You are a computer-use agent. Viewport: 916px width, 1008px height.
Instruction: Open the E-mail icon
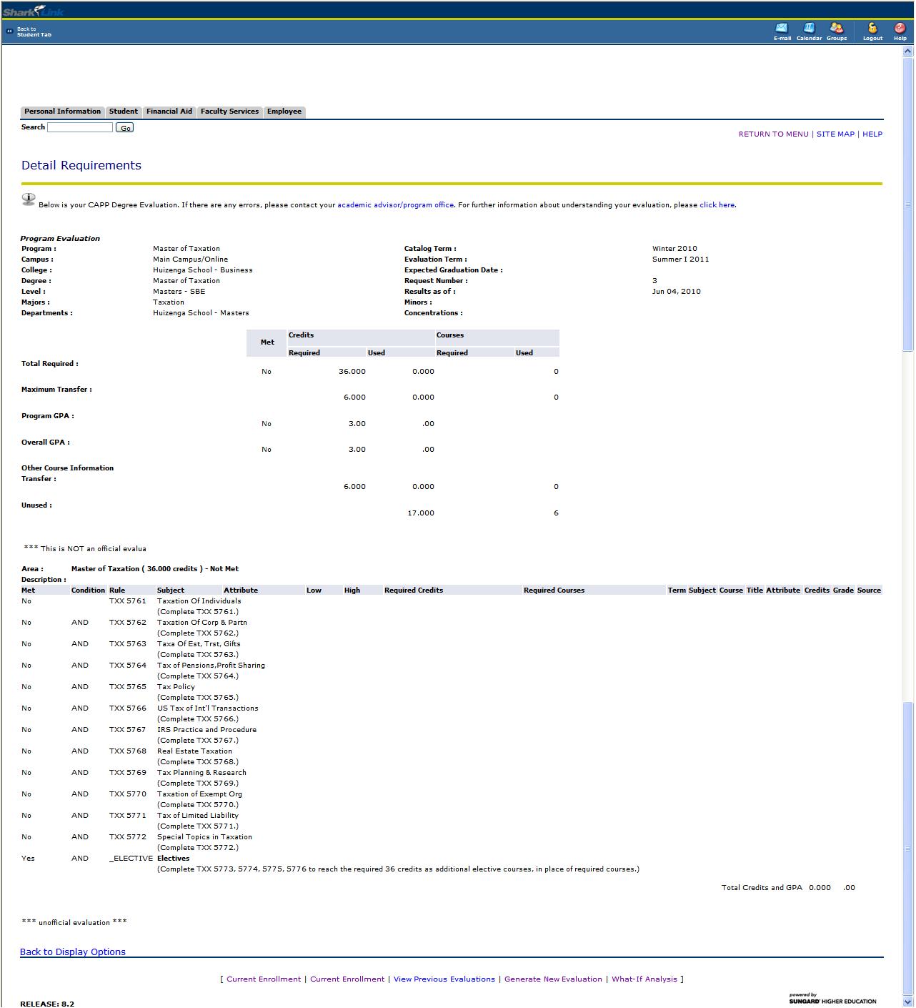coord(782,31)
